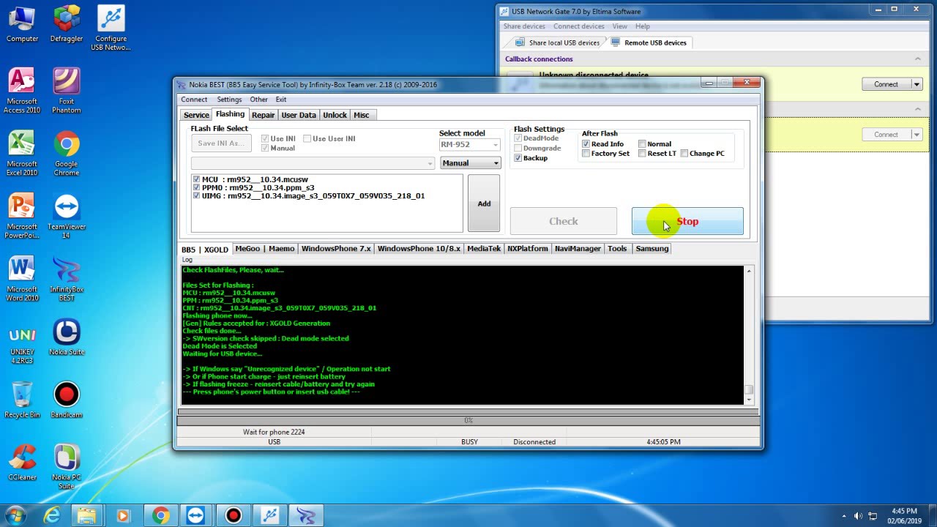Open the Connect menu in Nokia BEST
Viewport: 937px width, 527px height.
(x=194, y=100)
